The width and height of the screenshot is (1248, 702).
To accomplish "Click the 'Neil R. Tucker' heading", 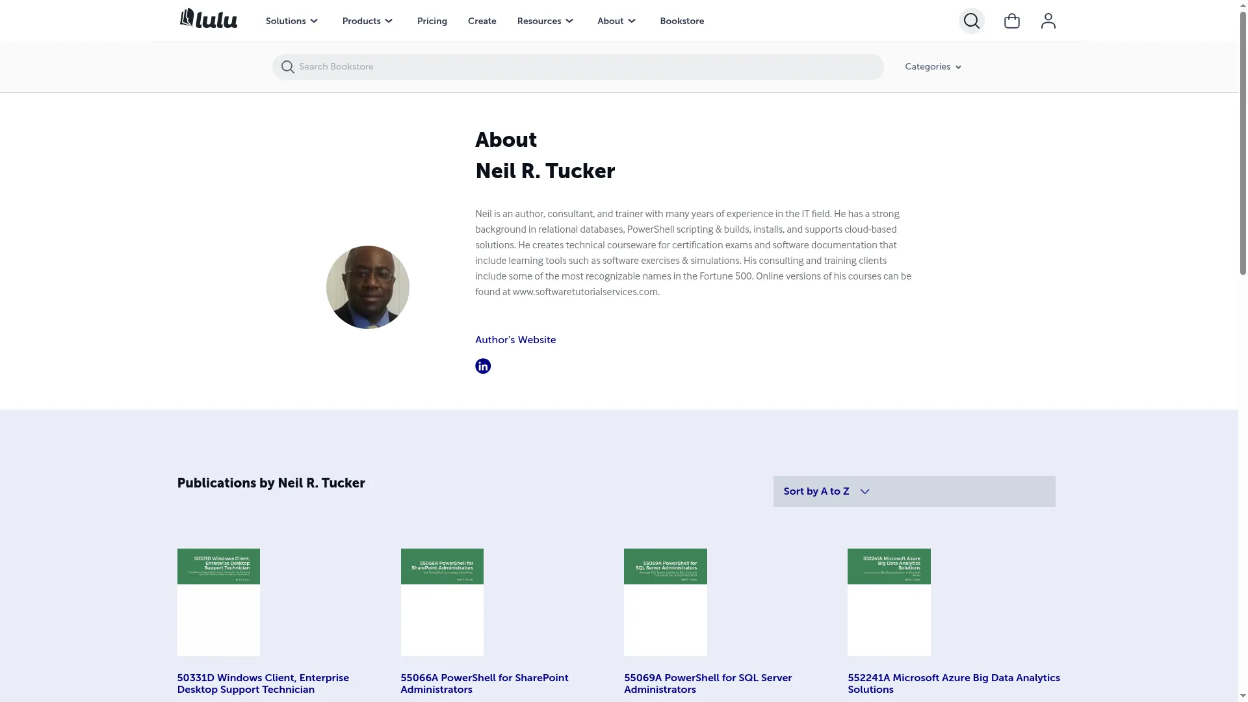I will click(x=545, y=171).
